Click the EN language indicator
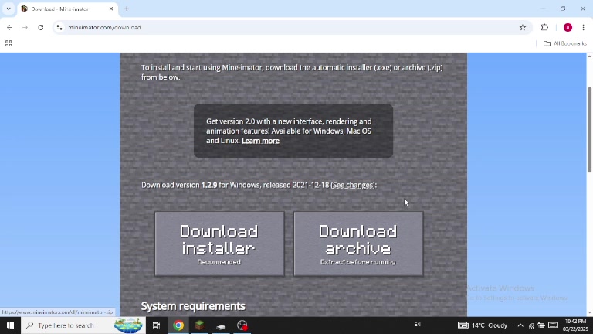 click(418, 325)
